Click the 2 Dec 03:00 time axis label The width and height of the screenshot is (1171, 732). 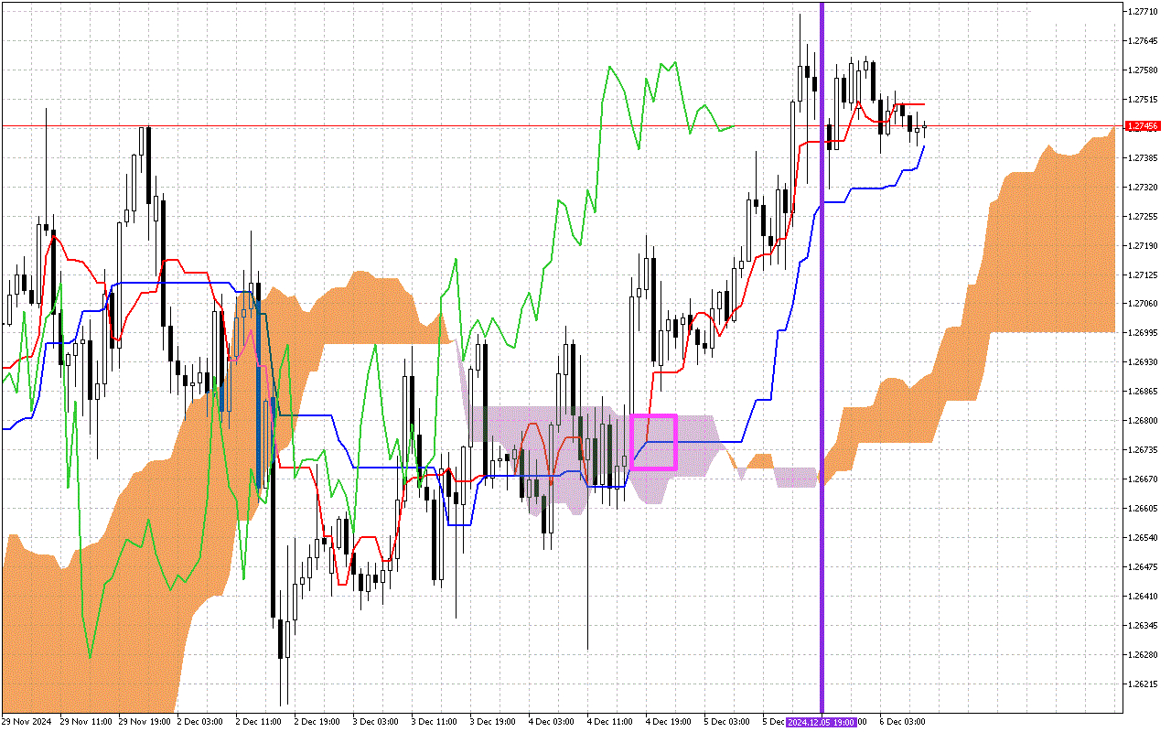(x=199, y=722)
